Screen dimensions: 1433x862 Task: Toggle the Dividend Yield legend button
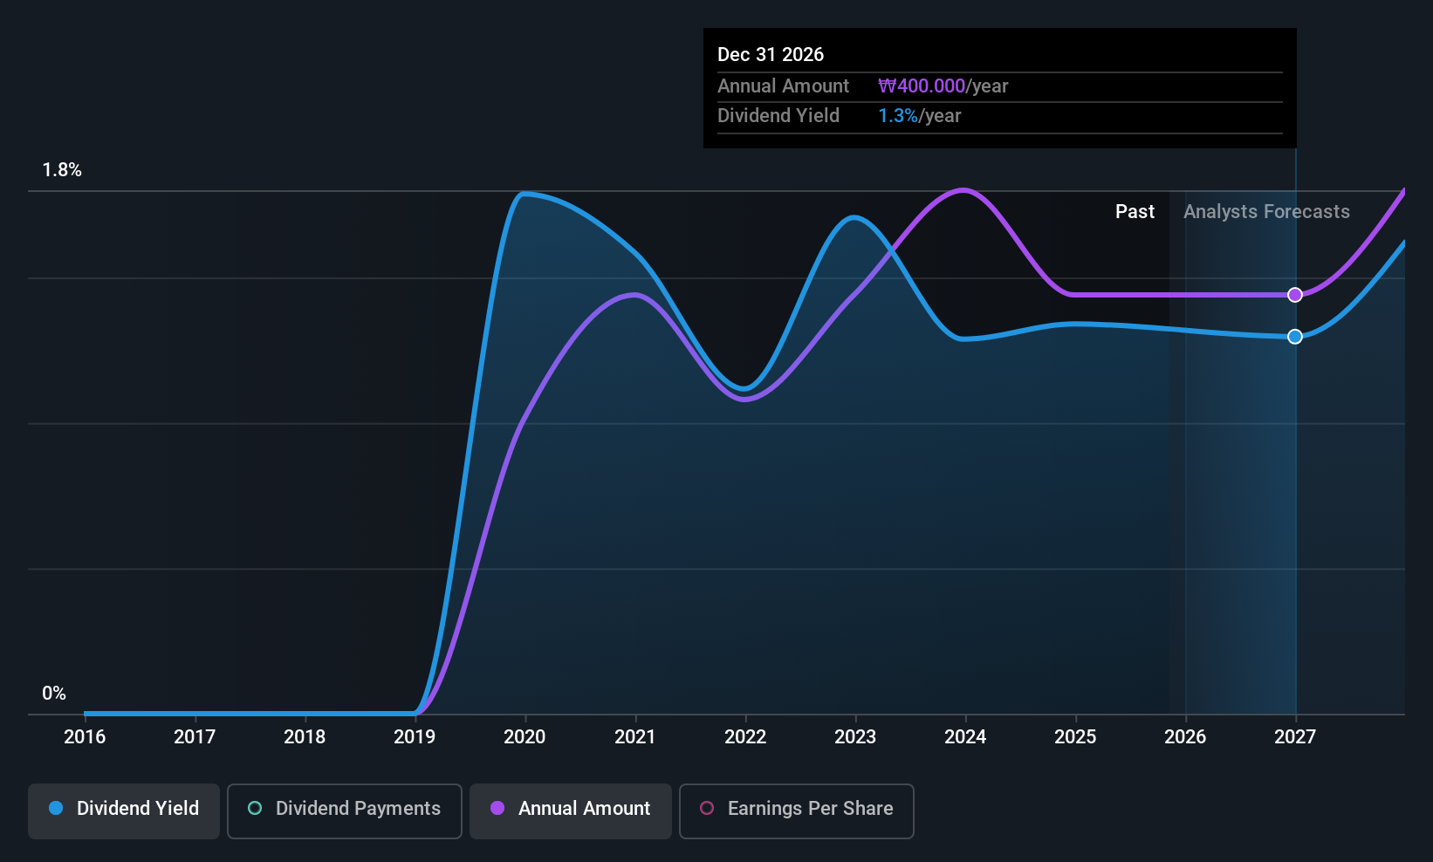click(124, 811)
